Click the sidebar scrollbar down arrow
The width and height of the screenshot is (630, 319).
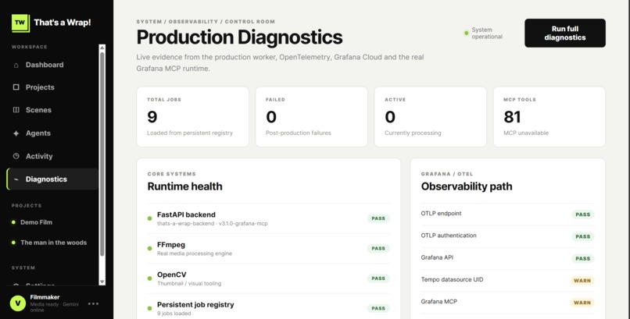(102, 282)
